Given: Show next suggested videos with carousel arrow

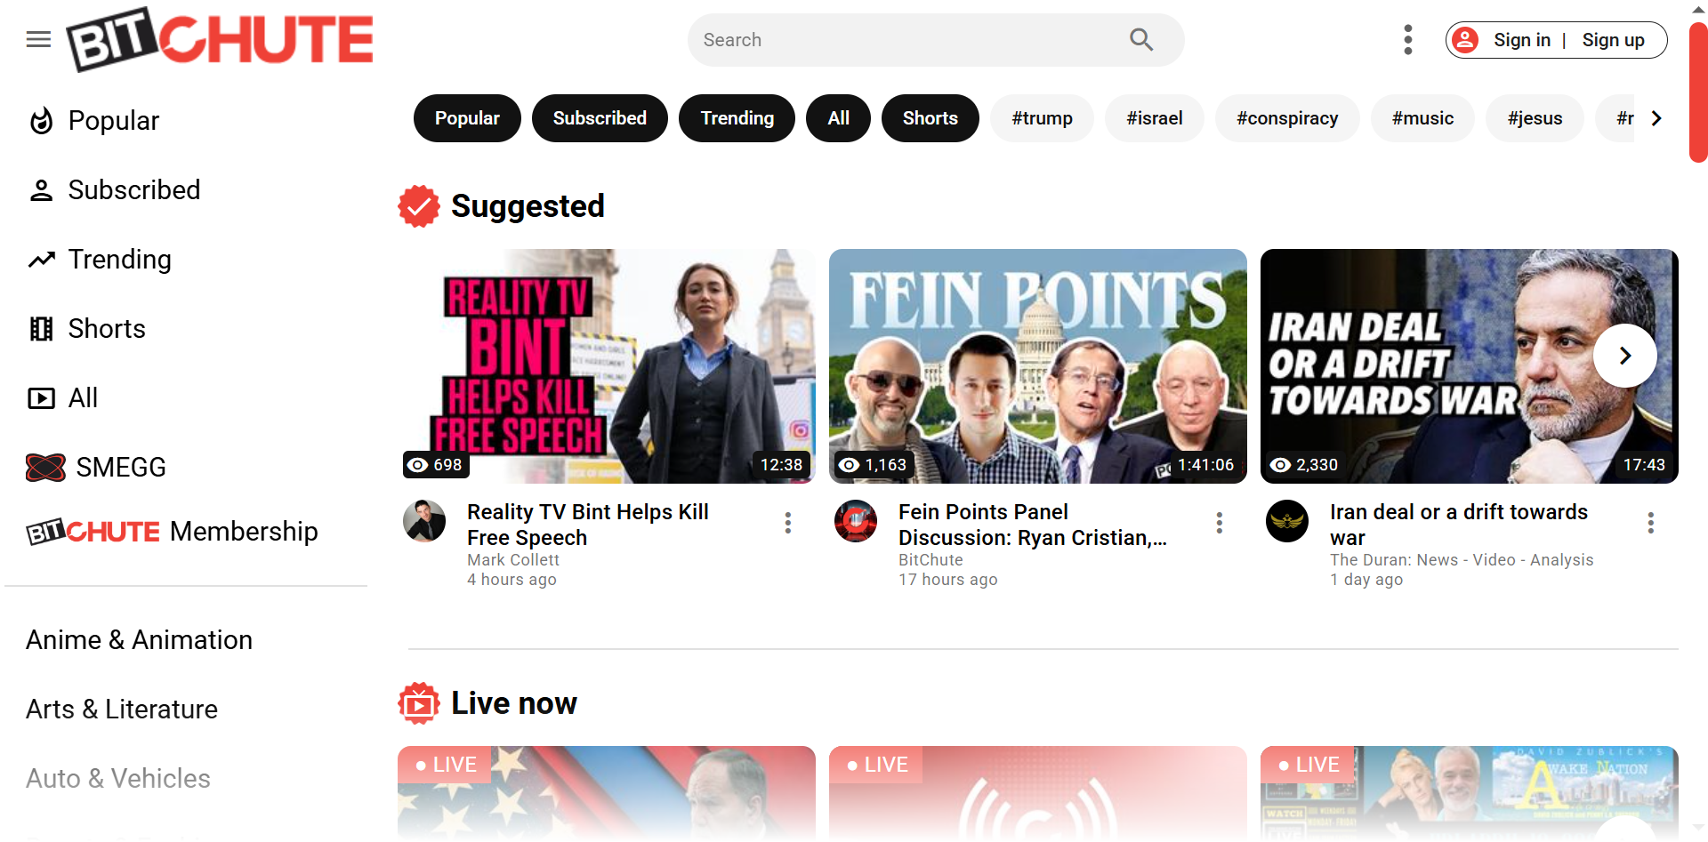Looking at the screenshot, I should tap(1624, 356).
